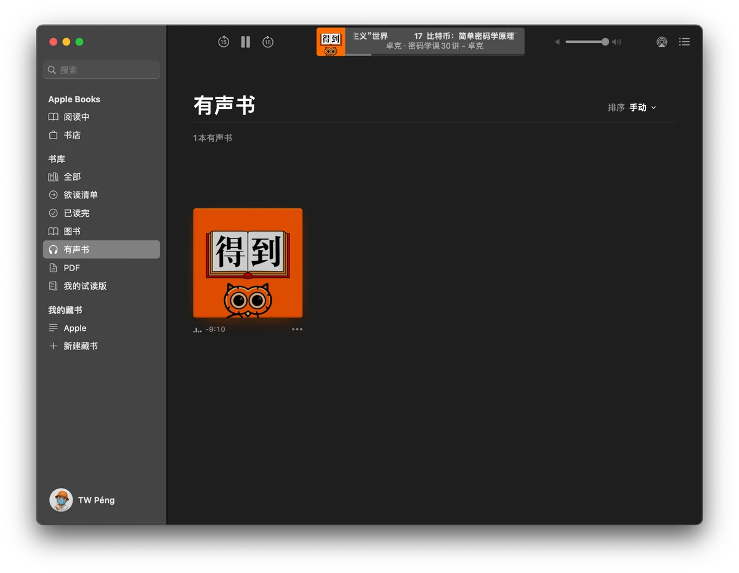Click the 1本有声书 count label
This screenshot has height=573, width=739.
point(212,138)
